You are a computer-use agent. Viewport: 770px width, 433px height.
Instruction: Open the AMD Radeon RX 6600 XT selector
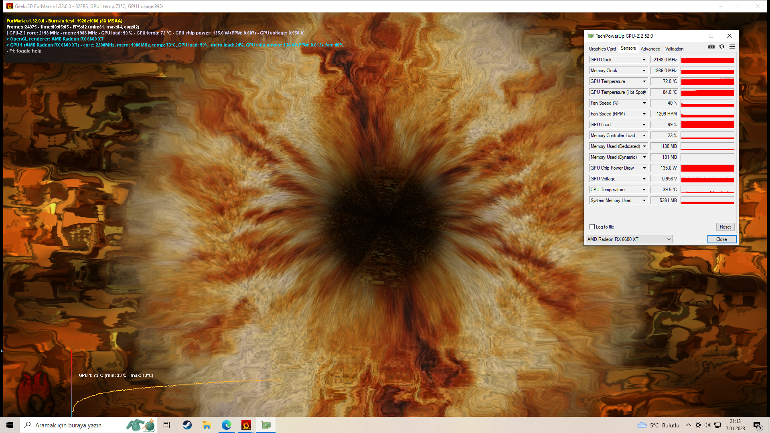(x=628, y=239)
